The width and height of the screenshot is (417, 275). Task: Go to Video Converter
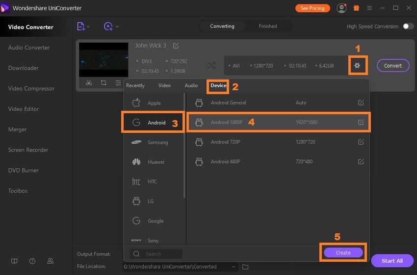tap(31, 27)
